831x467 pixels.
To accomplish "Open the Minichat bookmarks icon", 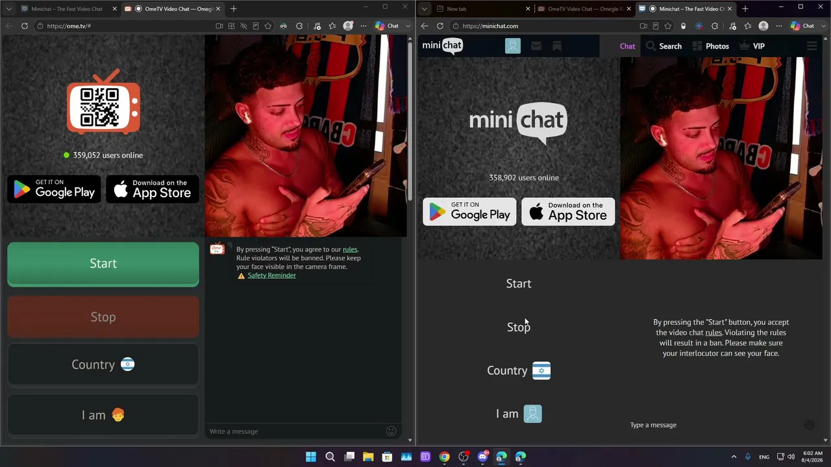I will [x=556, y=46].
